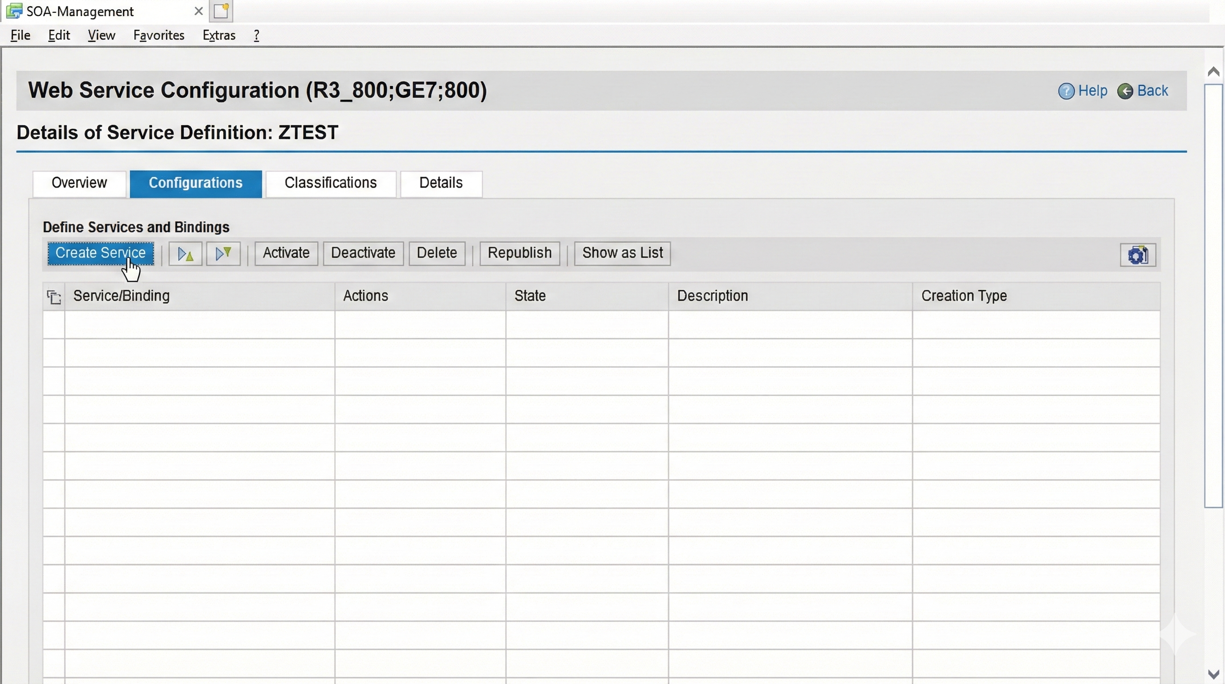Open table personalization settings icon
This screenshot has width=1225, height=684.
tap(1137, 255)
